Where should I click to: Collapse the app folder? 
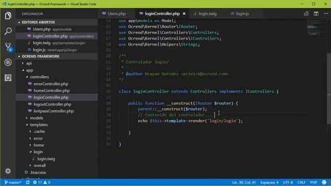point(57,70)
